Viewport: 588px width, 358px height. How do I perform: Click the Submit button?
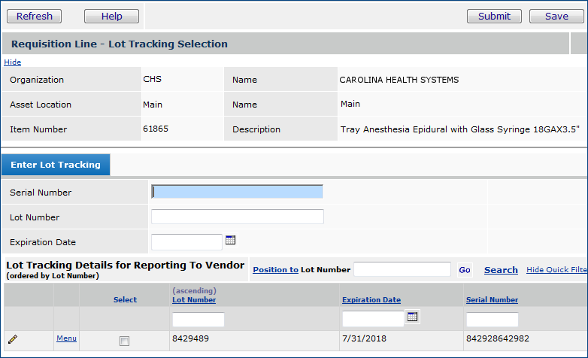[x=494, y=16]
